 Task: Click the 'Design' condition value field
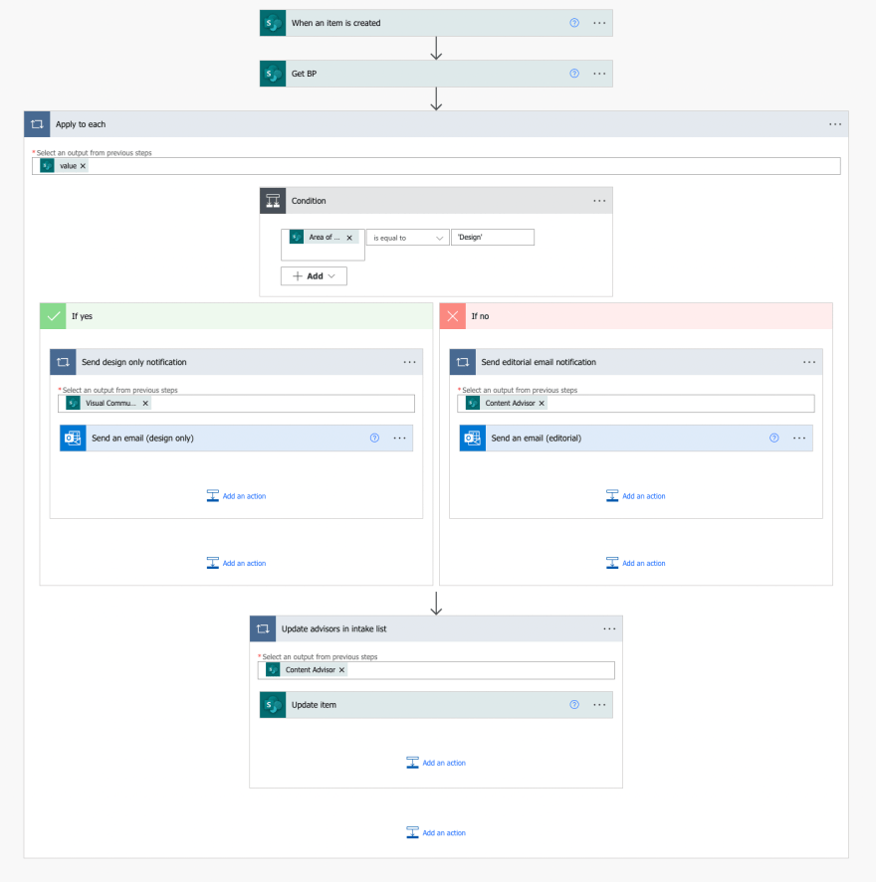492,238
